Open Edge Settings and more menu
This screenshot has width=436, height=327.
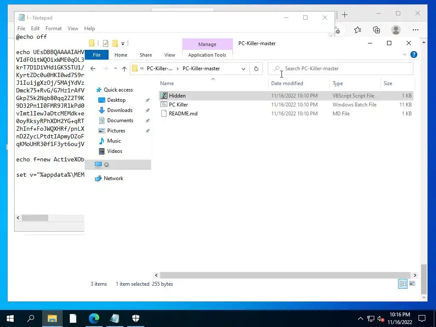416,30
